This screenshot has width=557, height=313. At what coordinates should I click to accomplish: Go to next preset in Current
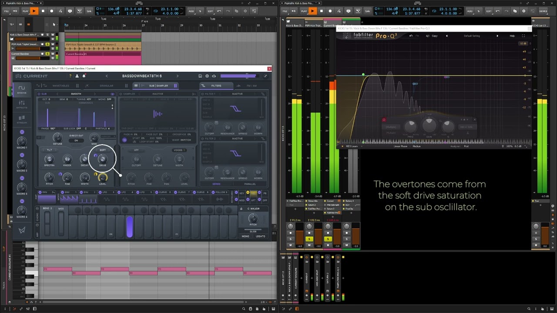click(x=177, y=76)
